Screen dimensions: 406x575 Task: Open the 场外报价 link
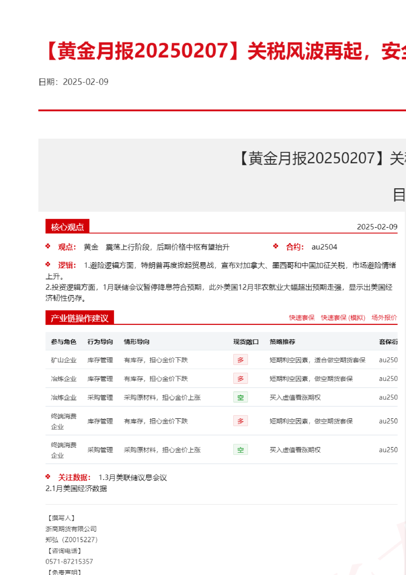(x=384, y=318)
